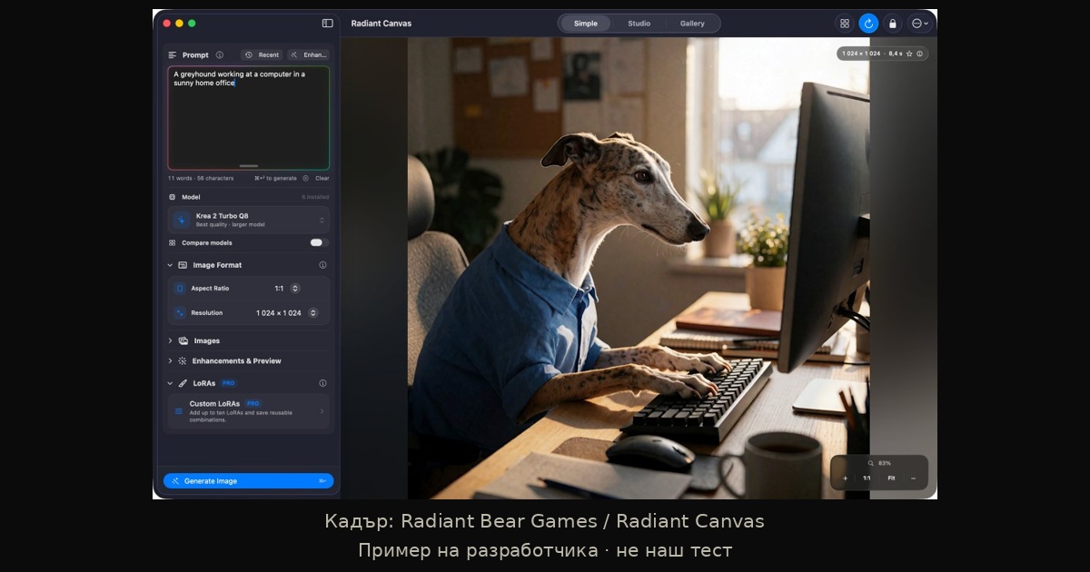Viewport: 1090px width, 572px height.
Task: Click the LoRAs info icon
Action: pos(322,383)
